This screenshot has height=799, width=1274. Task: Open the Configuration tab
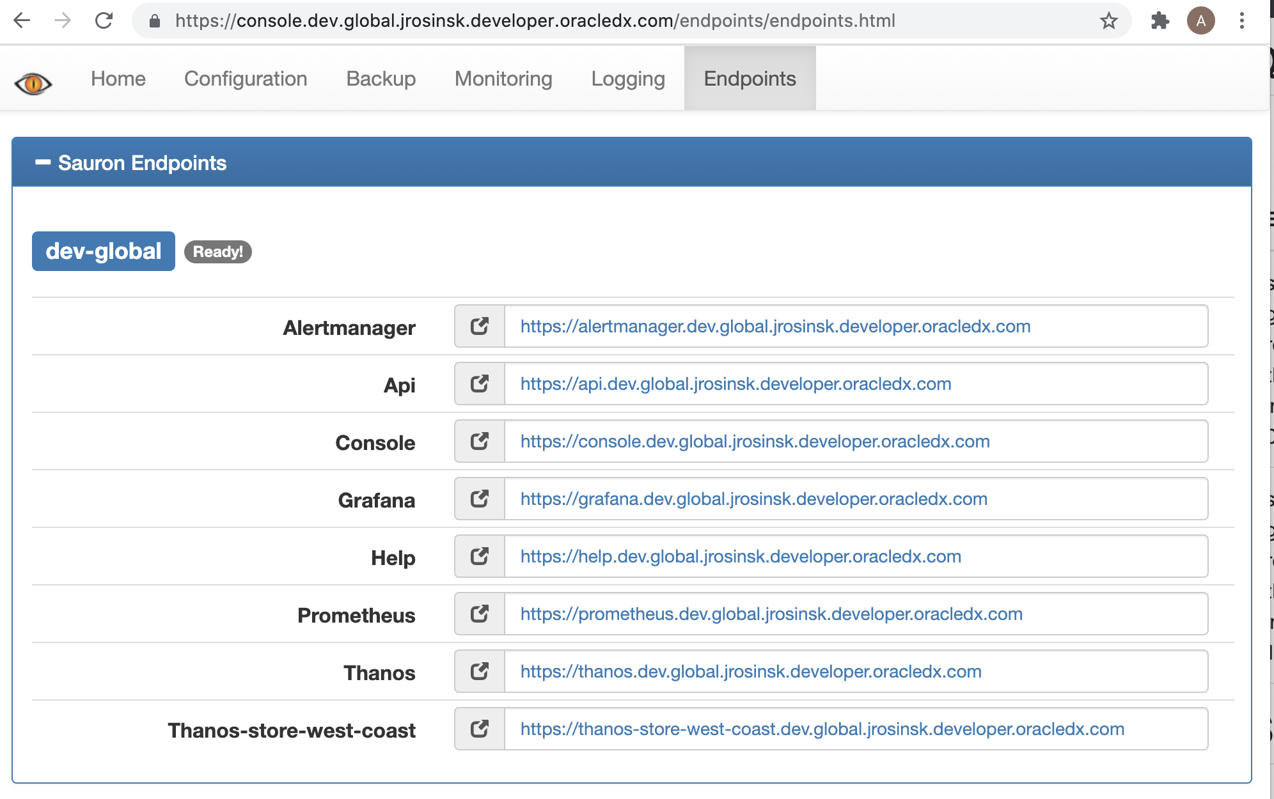[246, 79]
